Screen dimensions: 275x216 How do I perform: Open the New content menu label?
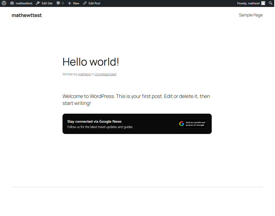76,3
